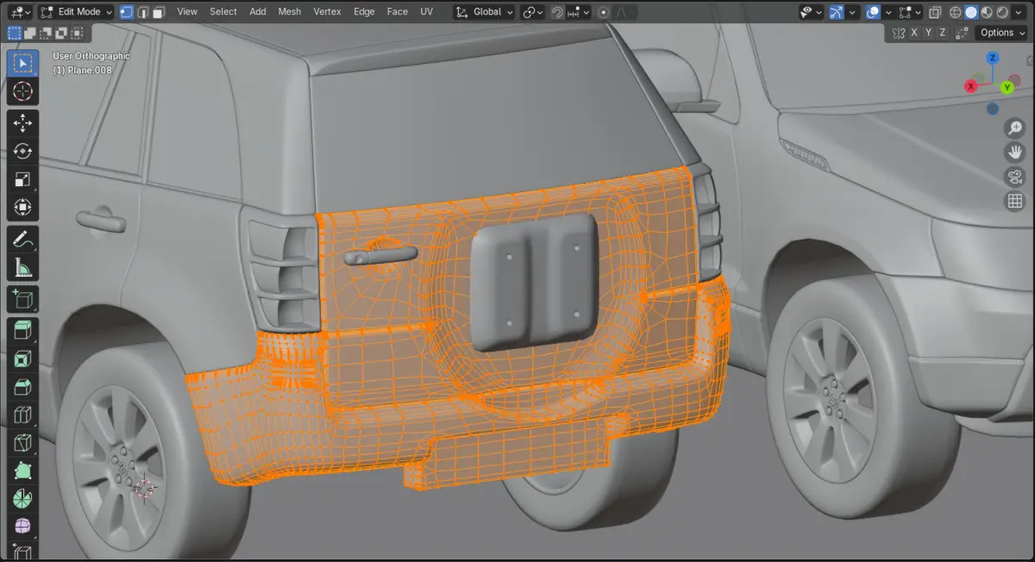
Task: Open the pivot point dropdown
Action: point(533,12)
